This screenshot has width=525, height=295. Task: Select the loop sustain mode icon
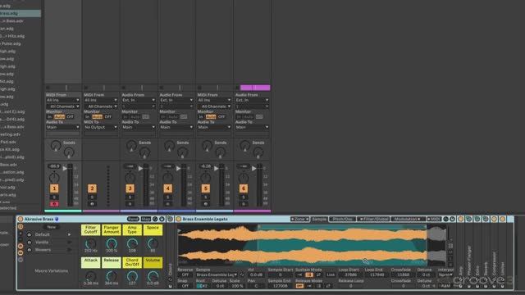tap(308, 275)
